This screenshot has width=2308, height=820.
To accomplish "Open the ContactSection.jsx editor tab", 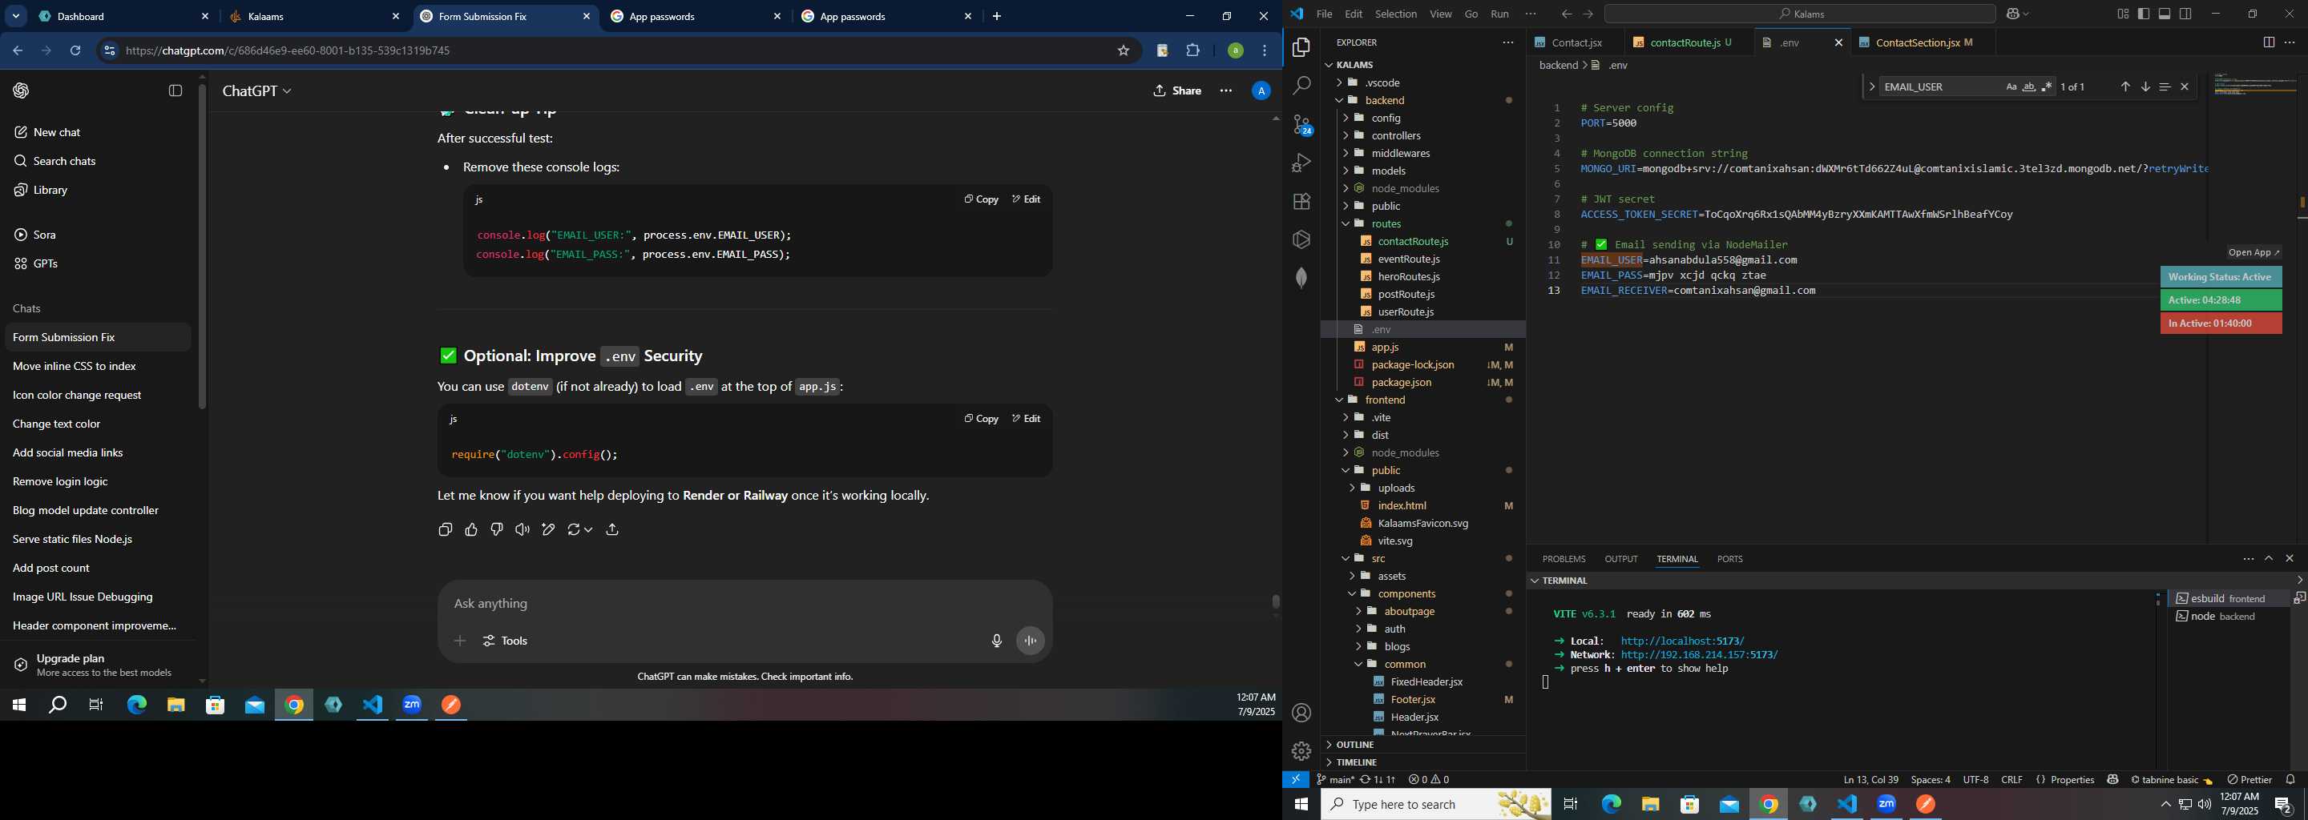I will click(x=1922, y=43).
